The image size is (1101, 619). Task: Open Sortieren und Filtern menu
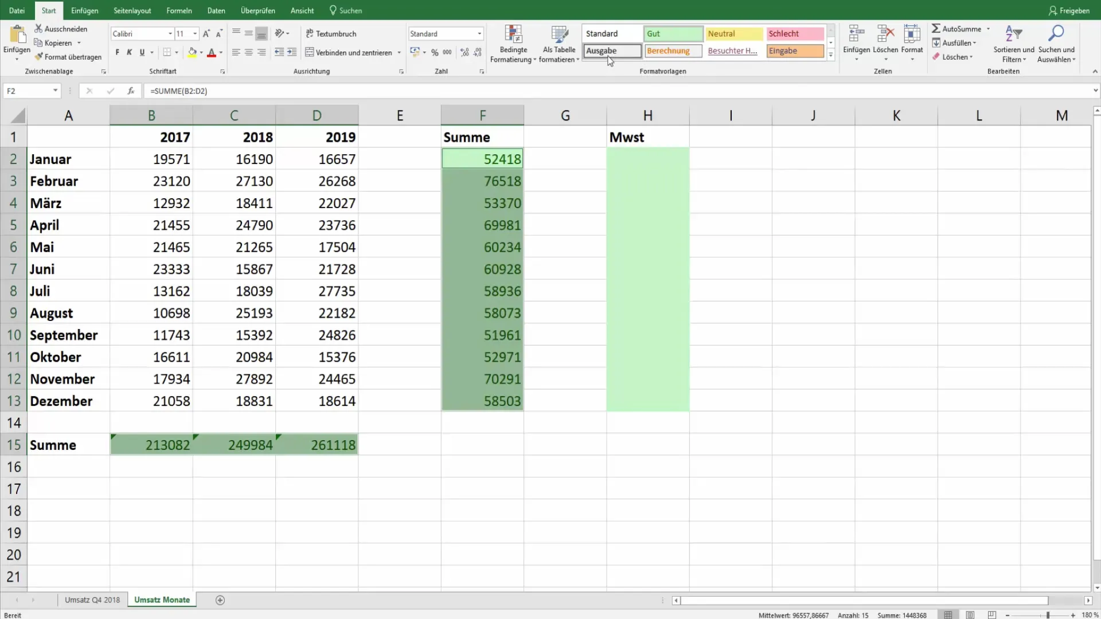[x=1014, y=44]
